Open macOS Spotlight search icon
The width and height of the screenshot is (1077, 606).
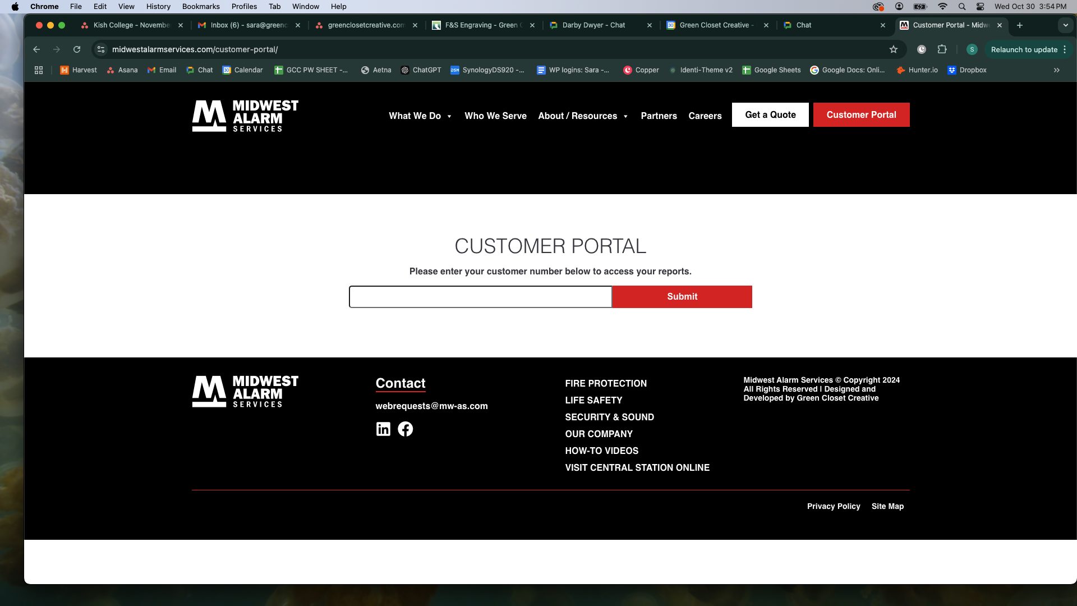pyautogui.click(x=962, y=7)
